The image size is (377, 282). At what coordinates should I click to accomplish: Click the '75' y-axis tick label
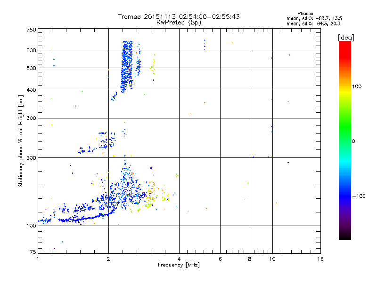(x=33, y=252)
